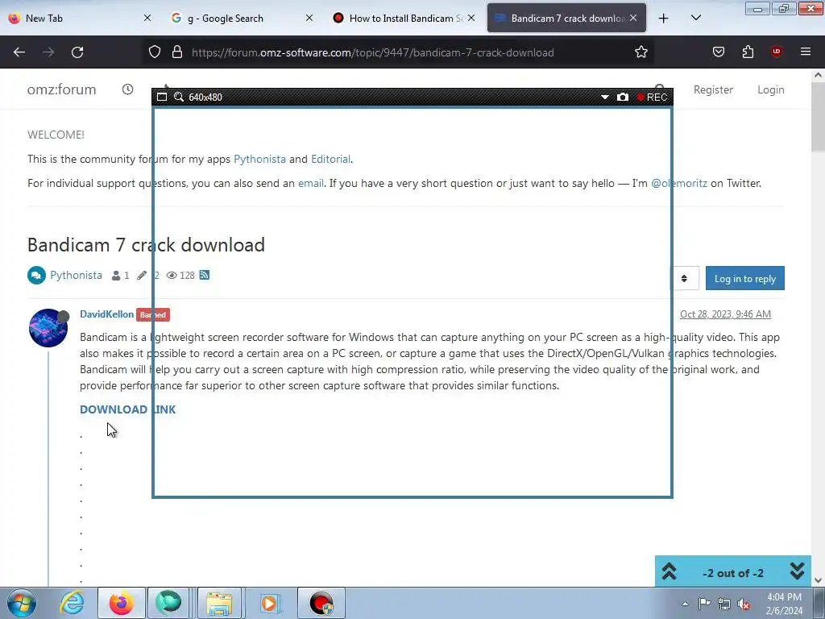Open the 4:04 PM taskbar clock
825x619 pixels.
coord(784,604)
